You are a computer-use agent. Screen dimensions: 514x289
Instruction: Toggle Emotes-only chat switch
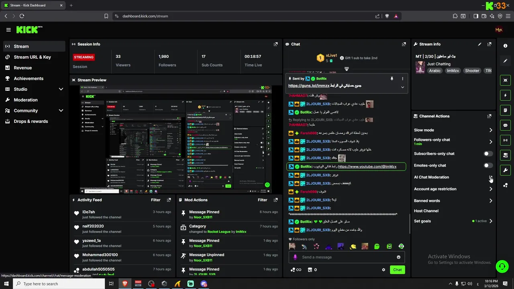[488, 165]
